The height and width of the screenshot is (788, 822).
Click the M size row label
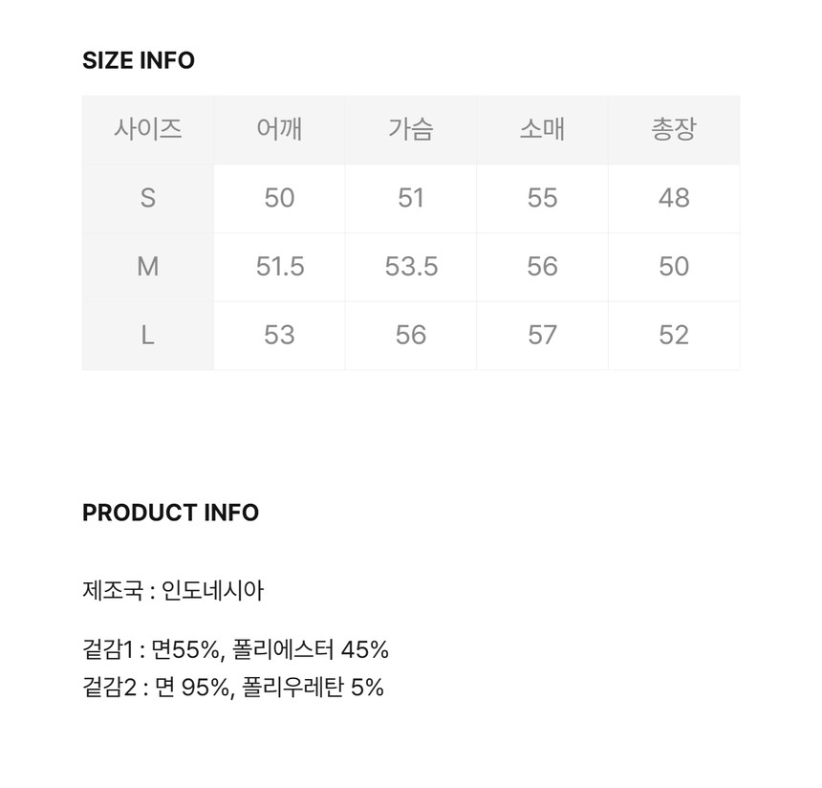(x=147, y=267)
